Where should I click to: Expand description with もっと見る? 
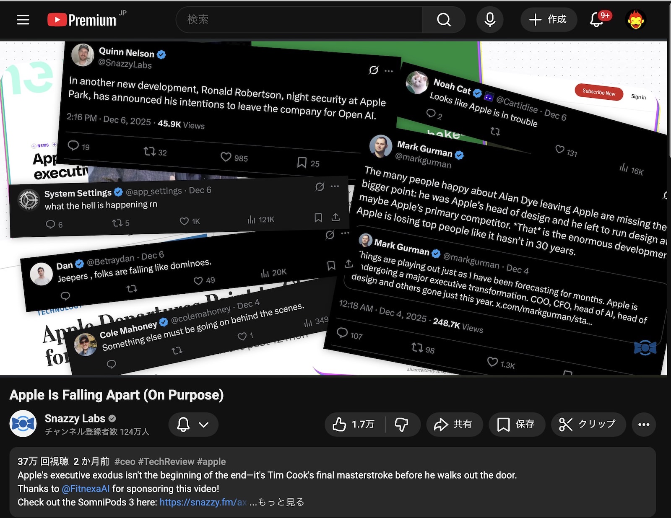(x=281, y=502)
